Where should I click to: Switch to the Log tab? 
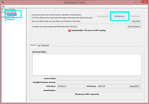coord(39,45)
